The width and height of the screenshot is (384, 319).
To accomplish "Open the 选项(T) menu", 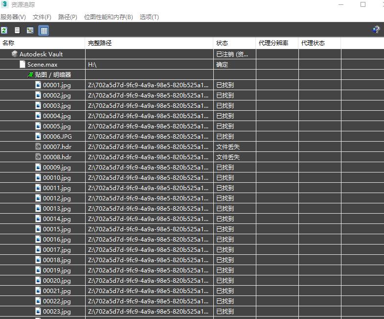I will coord(149,17).
